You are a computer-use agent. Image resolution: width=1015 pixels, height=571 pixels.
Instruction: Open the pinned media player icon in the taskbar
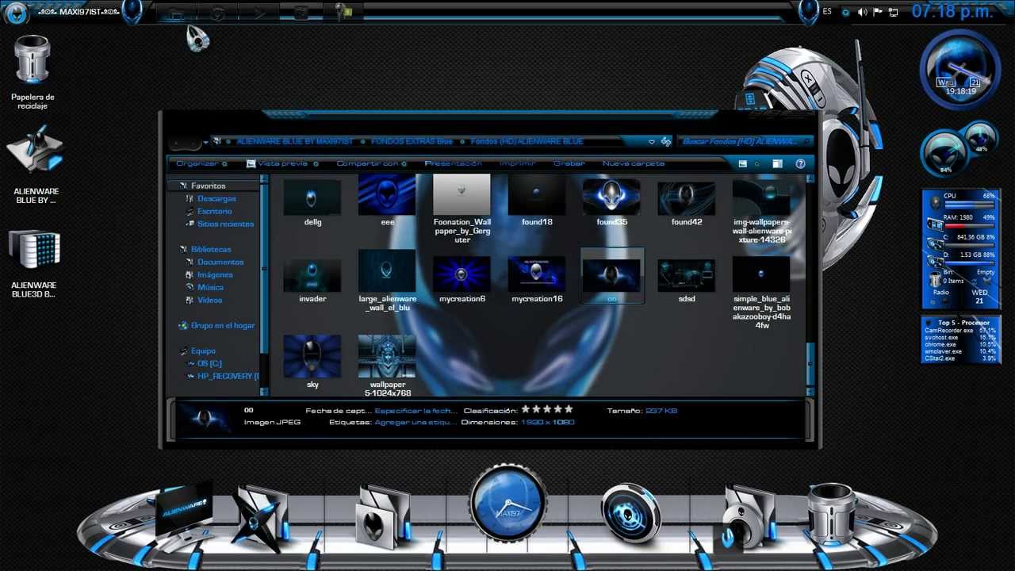(x=259, y=13)
